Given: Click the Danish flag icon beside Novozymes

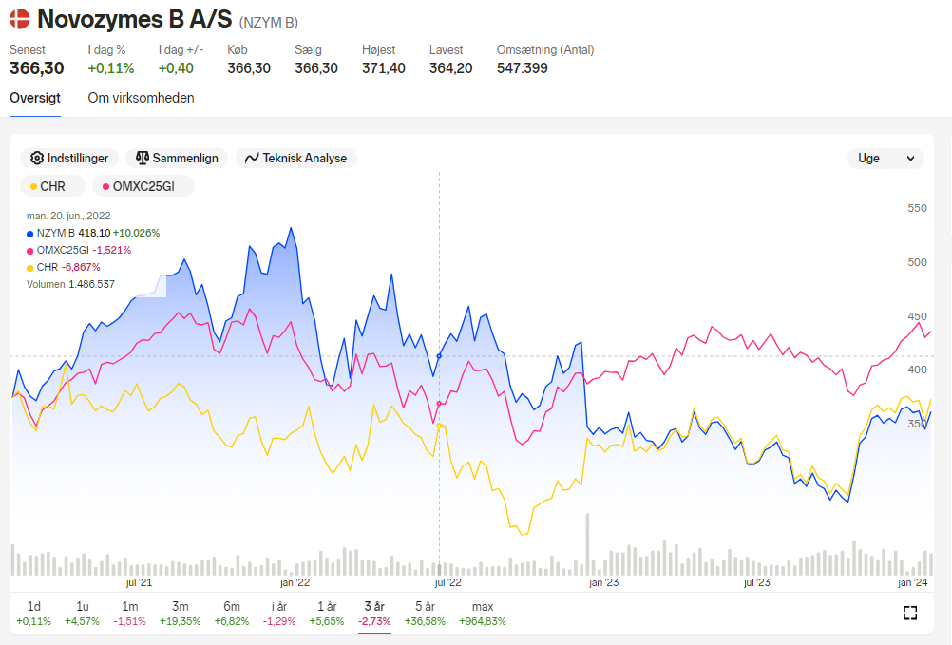Looking at the screenshot, I should [x=19, y=19].
